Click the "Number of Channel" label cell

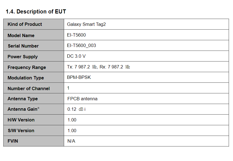[29, 88]
